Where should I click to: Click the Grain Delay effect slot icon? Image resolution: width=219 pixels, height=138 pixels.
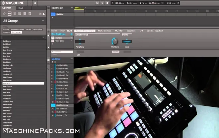click(53, 41)
